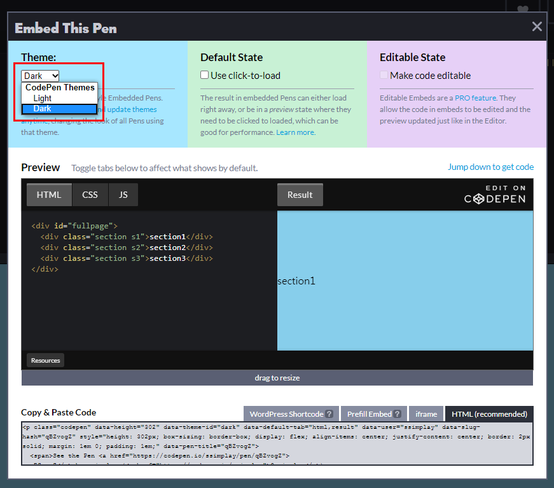
Task: Open the Learn more link
Action: coord(296,132)
